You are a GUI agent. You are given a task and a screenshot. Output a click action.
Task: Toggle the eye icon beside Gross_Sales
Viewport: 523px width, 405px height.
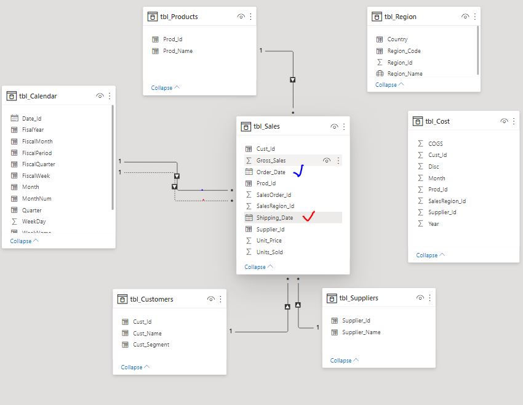pyautogui.click(x=327, y=160)
